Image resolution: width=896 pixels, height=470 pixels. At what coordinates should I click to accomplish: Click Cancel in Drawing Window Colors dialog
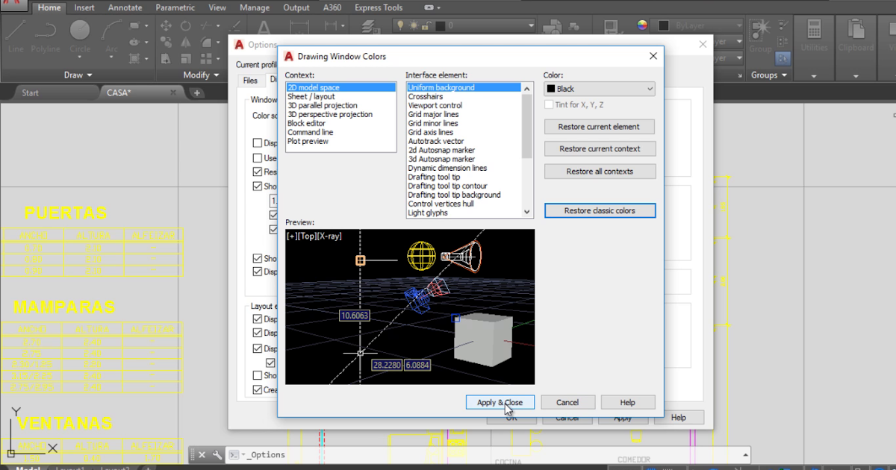pyautogui.click(x=567, y=402)
